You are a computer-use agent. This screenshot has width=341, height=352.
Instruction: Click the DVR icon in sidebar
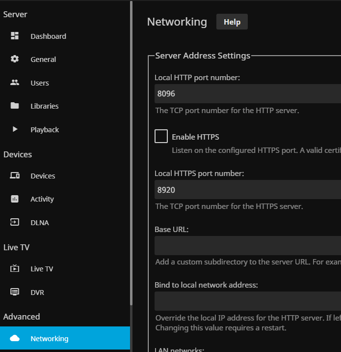click(x=15, y=292)
